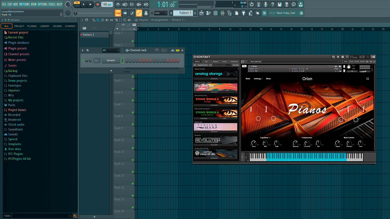Open the Kontakt Settings dropdown menu

tap(258, 79)
